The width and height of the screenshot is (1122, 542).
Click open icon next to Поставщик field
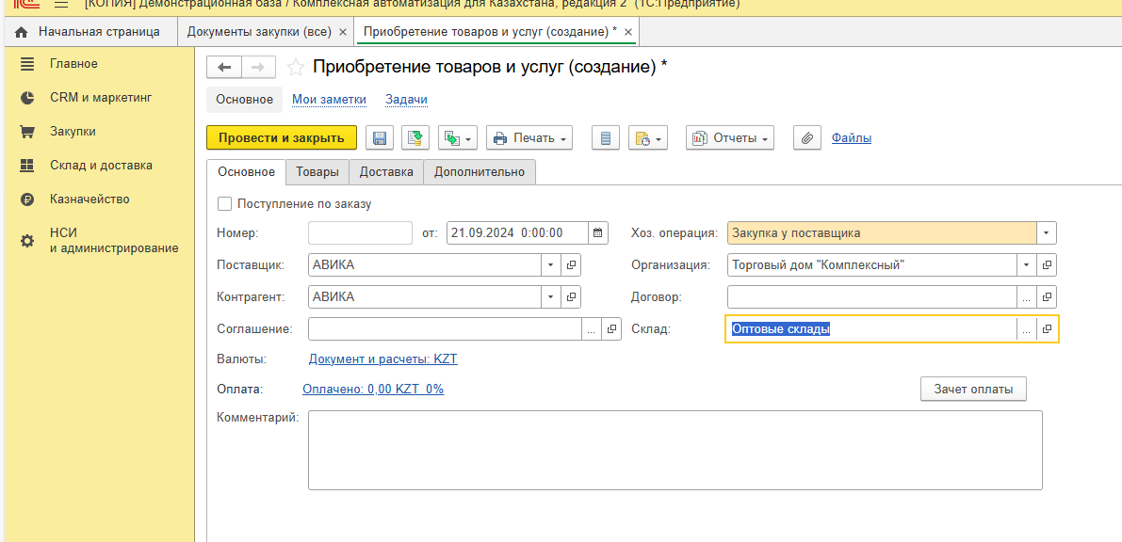[x=571, y=265]
